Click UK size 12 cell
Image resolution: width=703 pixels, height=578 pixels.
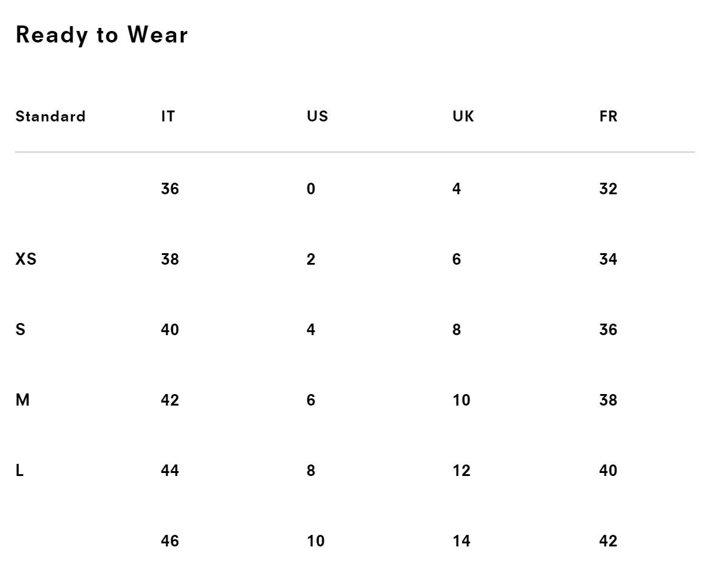[x=461, y=471]
